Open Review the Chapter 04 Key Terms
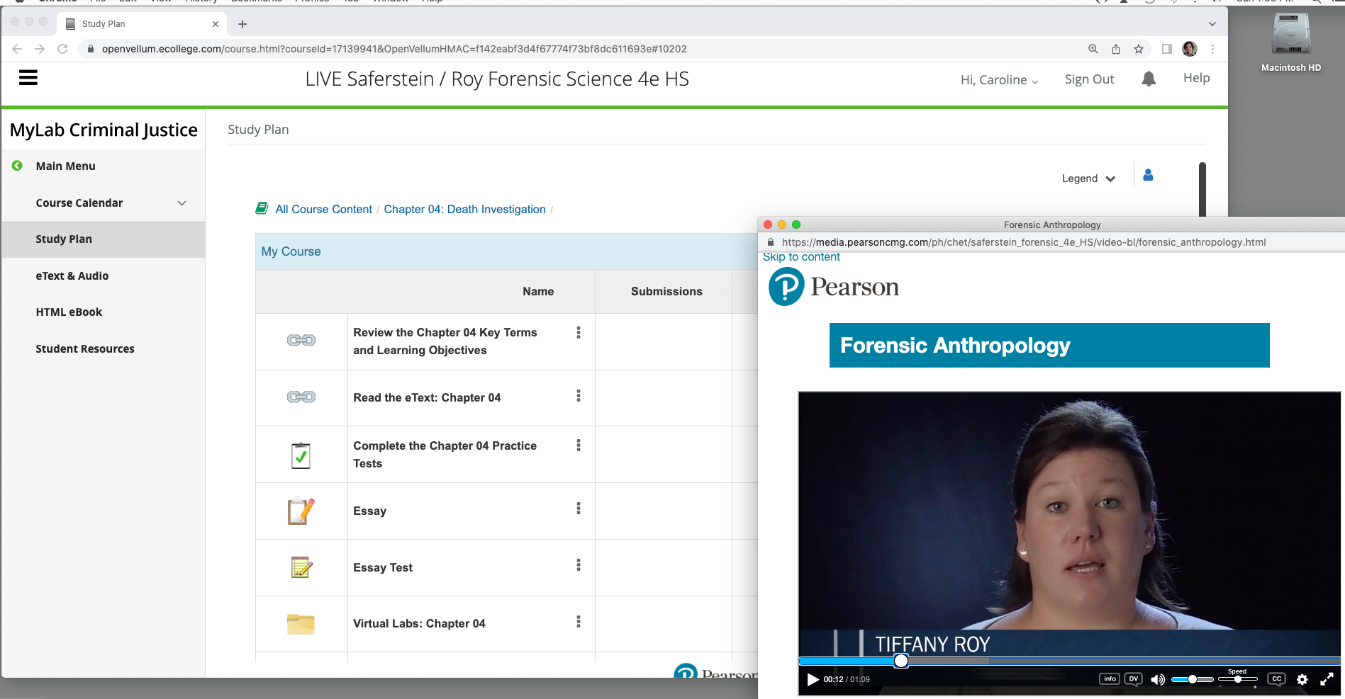Image resolution: width=1345 pixels, height=699 pixels. (445, 341)
